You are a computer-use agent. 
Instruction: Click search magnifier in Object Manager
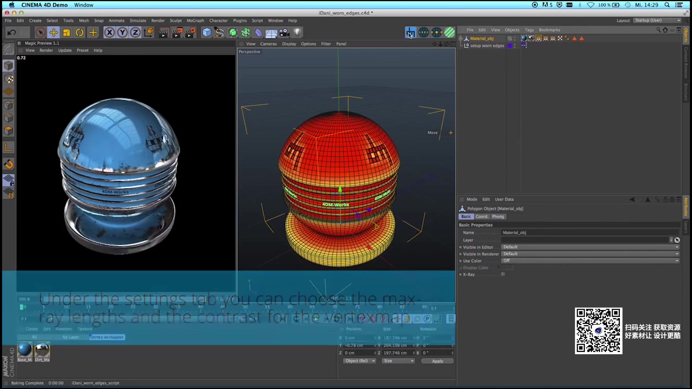658,30
